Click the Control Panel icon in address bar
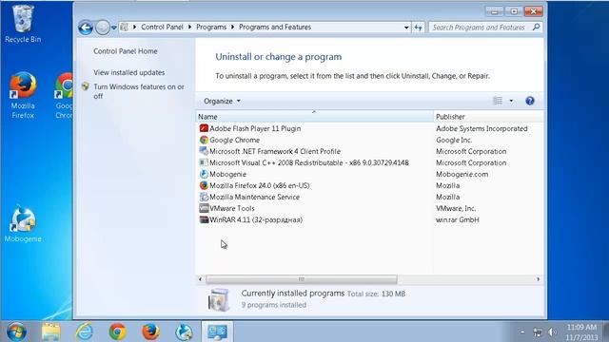Screen dimensions: 609x342 [125, 28]
